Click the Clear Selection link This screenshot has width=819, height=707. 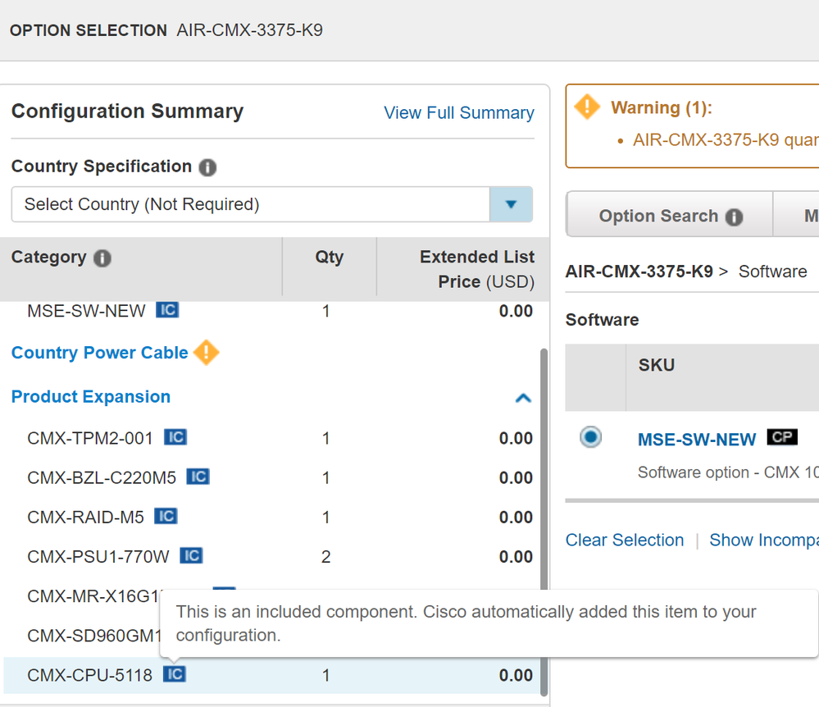point(624,540)
